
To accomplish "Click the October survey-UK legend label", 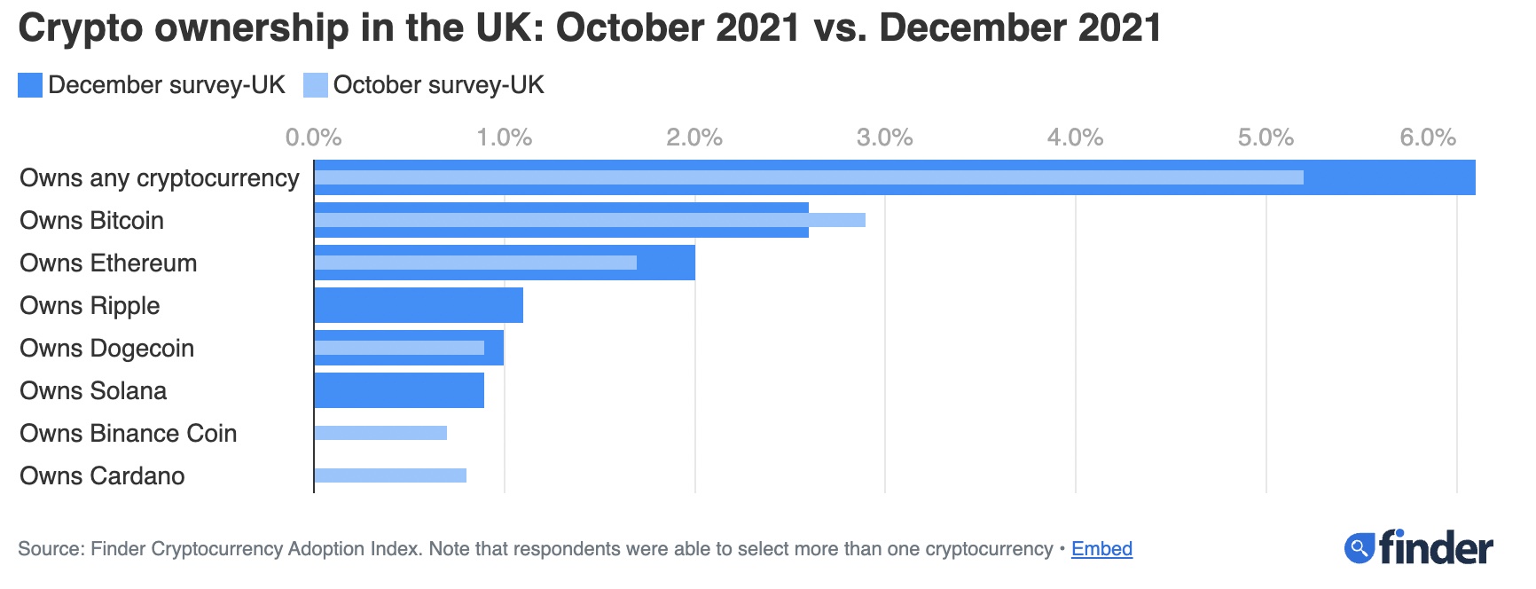I will [438, 85].
